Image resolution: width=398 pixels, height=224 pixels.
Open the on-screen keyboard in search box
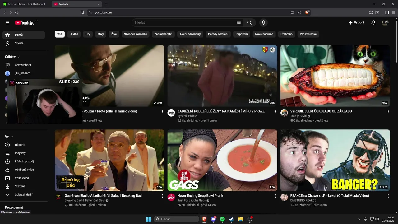click(x=238, y=22)
